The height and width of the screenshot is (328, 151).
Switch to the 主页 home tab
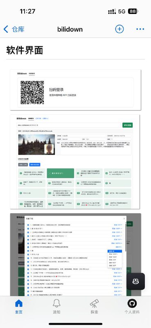point(19,306)
